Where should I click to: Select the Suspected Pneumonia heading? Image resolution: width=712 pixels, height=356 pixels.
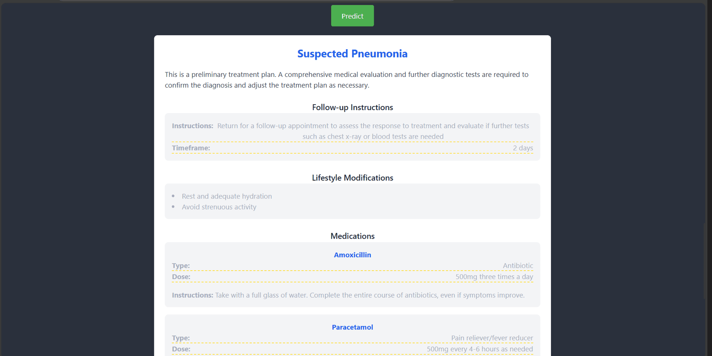(x=352, y=54)
